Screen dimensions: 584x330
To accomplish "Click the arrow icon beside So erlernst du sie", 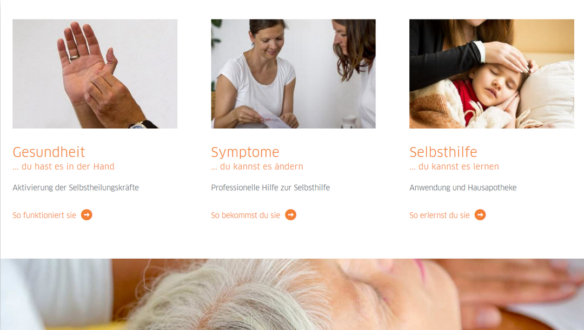I will [480, 215].
